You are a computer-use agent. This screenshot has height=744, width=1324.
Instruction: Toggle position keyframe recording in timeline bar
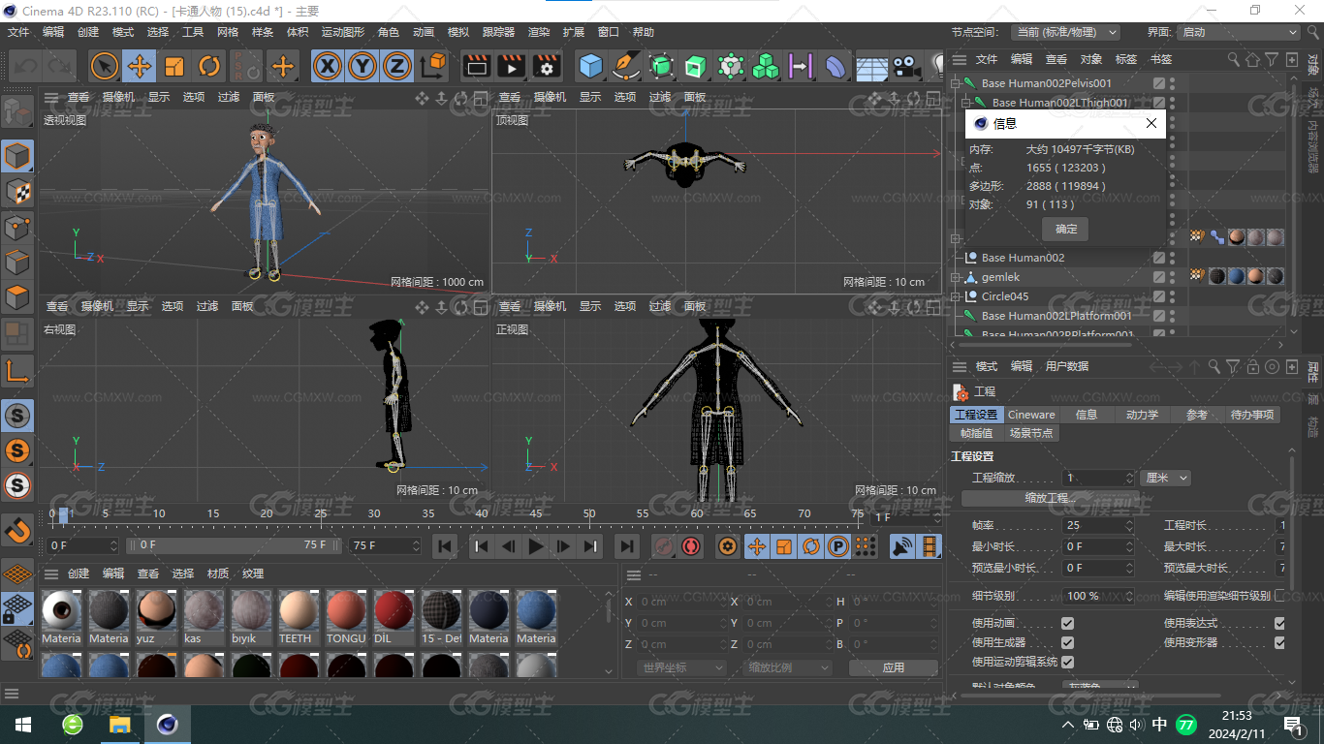(757, 546)
